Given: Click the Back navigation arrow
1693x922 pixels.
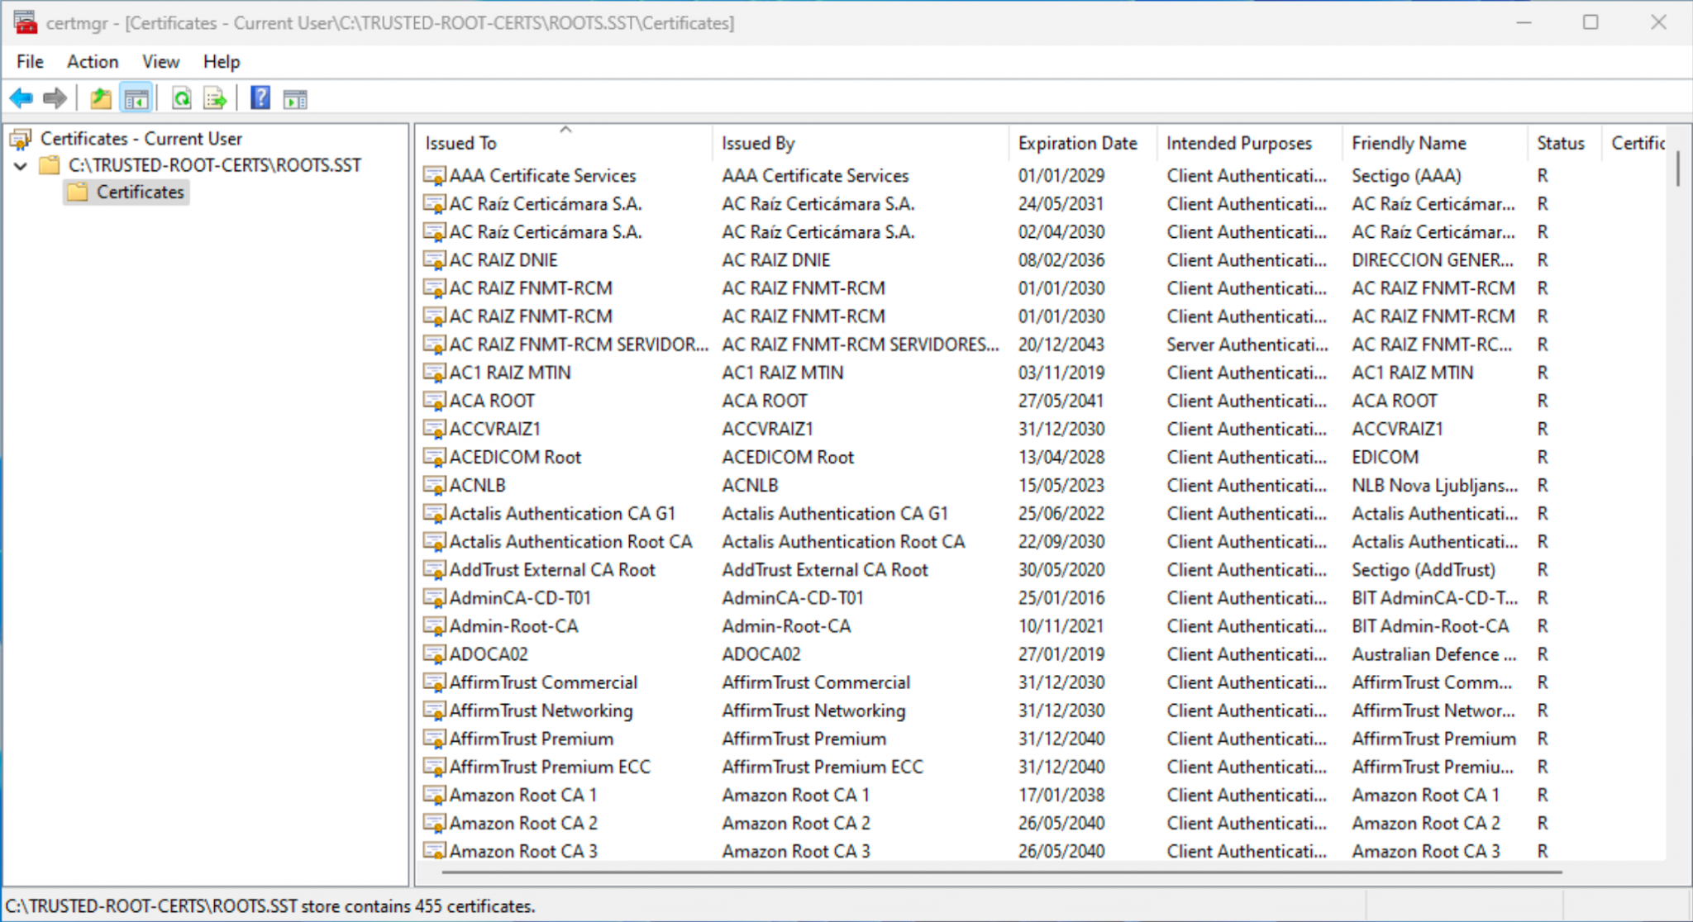Looking at the screenshot, I should tap(21, 97).
